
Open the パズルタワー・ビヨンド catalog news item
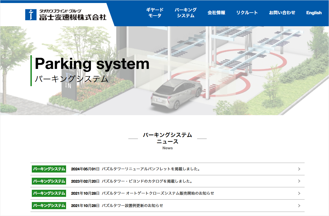[168, 181]
